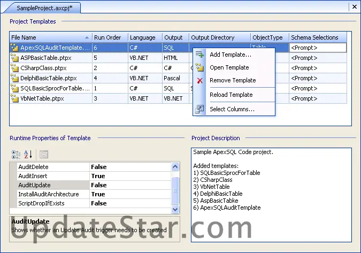Sort by the Language column header
This screenshot has width=361, height=253.
click(x=145, y=37)
